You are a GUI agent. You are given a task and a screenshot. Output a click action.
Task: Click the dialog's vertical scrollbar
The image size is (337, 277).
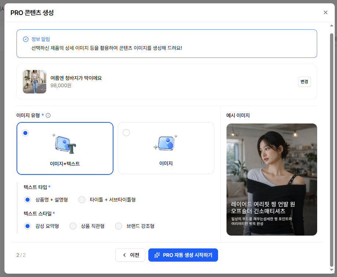click(332, 147)
